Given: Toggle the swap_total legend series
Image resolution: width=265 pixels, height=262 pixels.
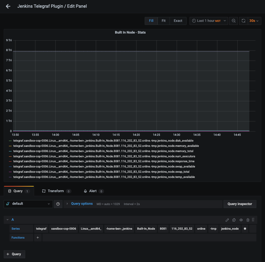Looking at the screenshot, I should [101, 172].
